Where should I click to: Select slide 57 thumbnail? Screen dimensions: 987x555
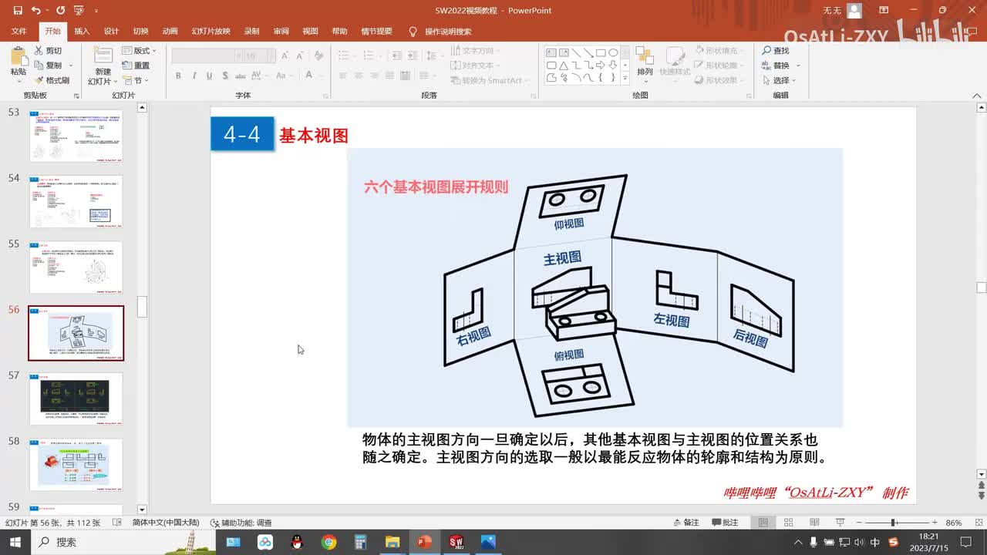coord(76,399)
